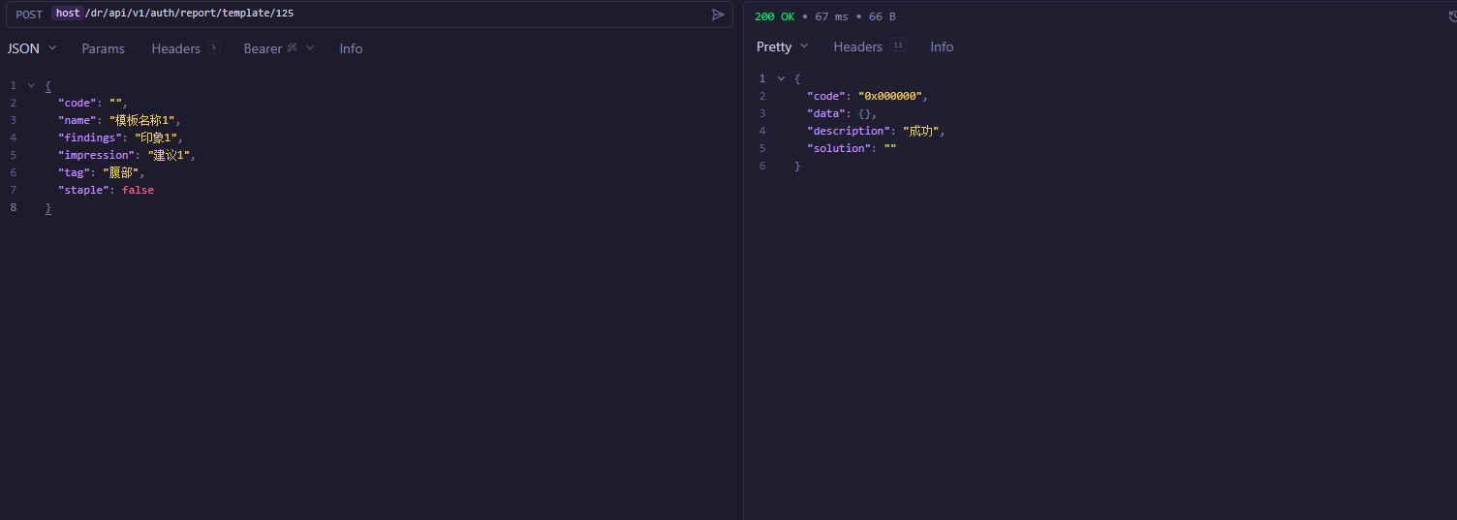Click the host environment variable tag
The height and width of the screenshot is (520, 1457).
tap(68, 14)
